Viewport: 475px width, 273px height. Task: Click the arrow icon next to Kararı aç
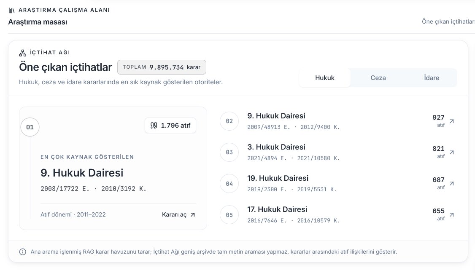(193, 214)
